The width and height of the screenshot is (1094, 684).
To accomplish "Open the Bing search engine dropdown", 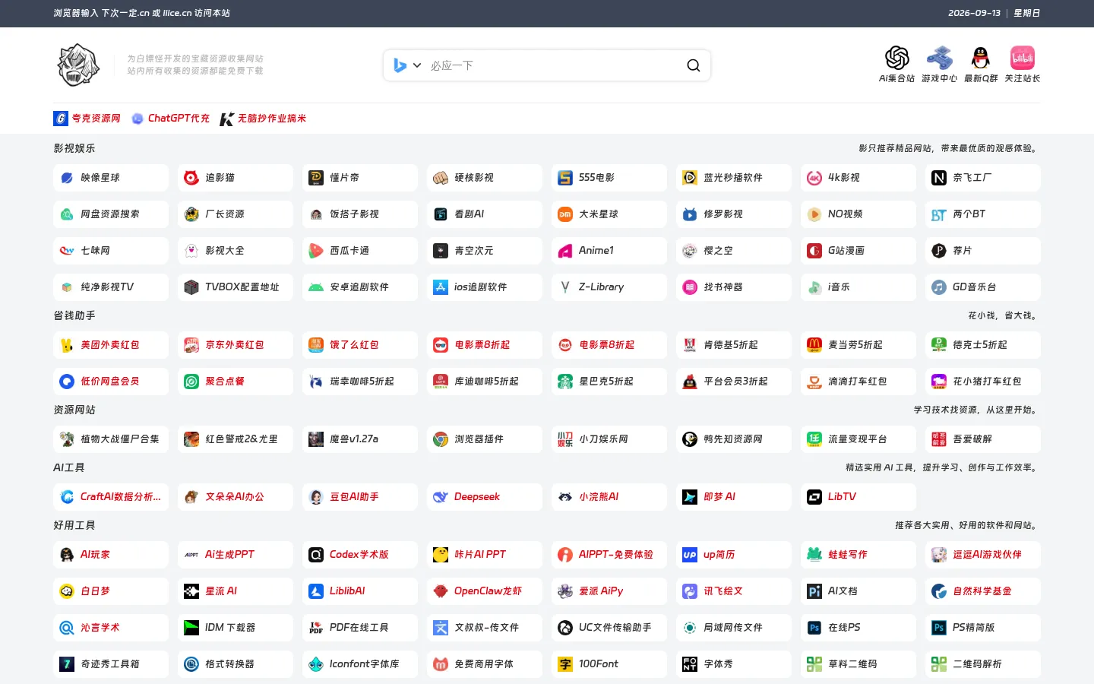I will point(407,65).
